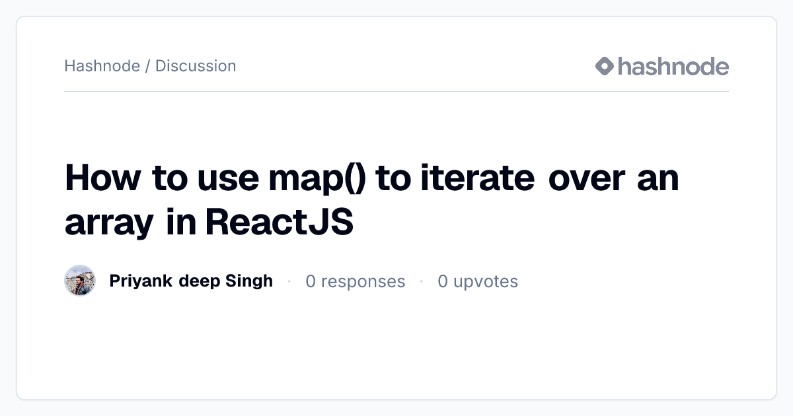Click the slash separator in the breadcrumb

[x=148, y=66]
